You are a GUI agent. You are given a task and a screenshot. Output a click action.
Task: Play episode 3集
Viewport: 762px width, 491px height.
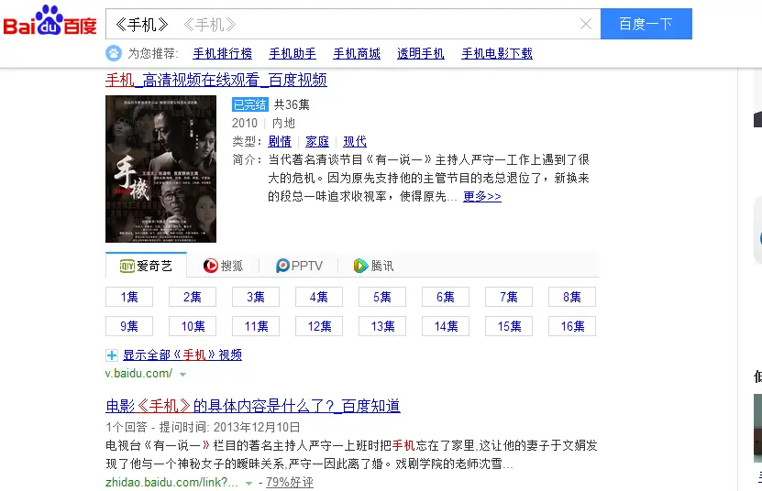coord(256,297)
